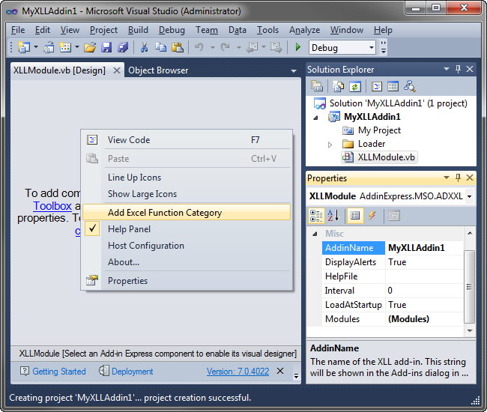
Task: Click the Open File folder icon
Action: click(x=90, y=47)
